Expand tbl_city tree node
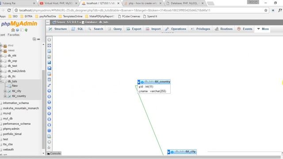The height and width of the screenshot is (159, 283). pyautogui.click(x=5, y=91)
